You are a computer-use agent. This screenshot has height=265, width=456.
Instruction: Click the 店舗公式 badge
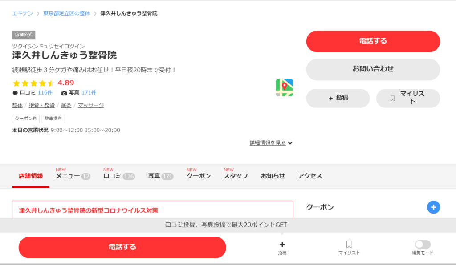pos(24,35)
